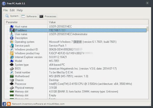Click the Microsoft Windows 7 version value
This screenshot has height=108, width=153.
point(83,42)
